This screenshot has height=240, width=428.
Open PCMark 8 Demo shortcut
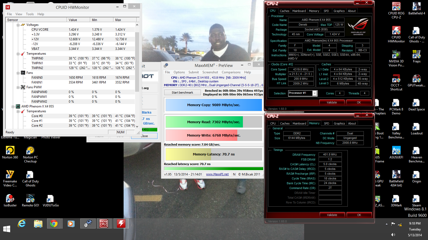[x=396, y=106]
